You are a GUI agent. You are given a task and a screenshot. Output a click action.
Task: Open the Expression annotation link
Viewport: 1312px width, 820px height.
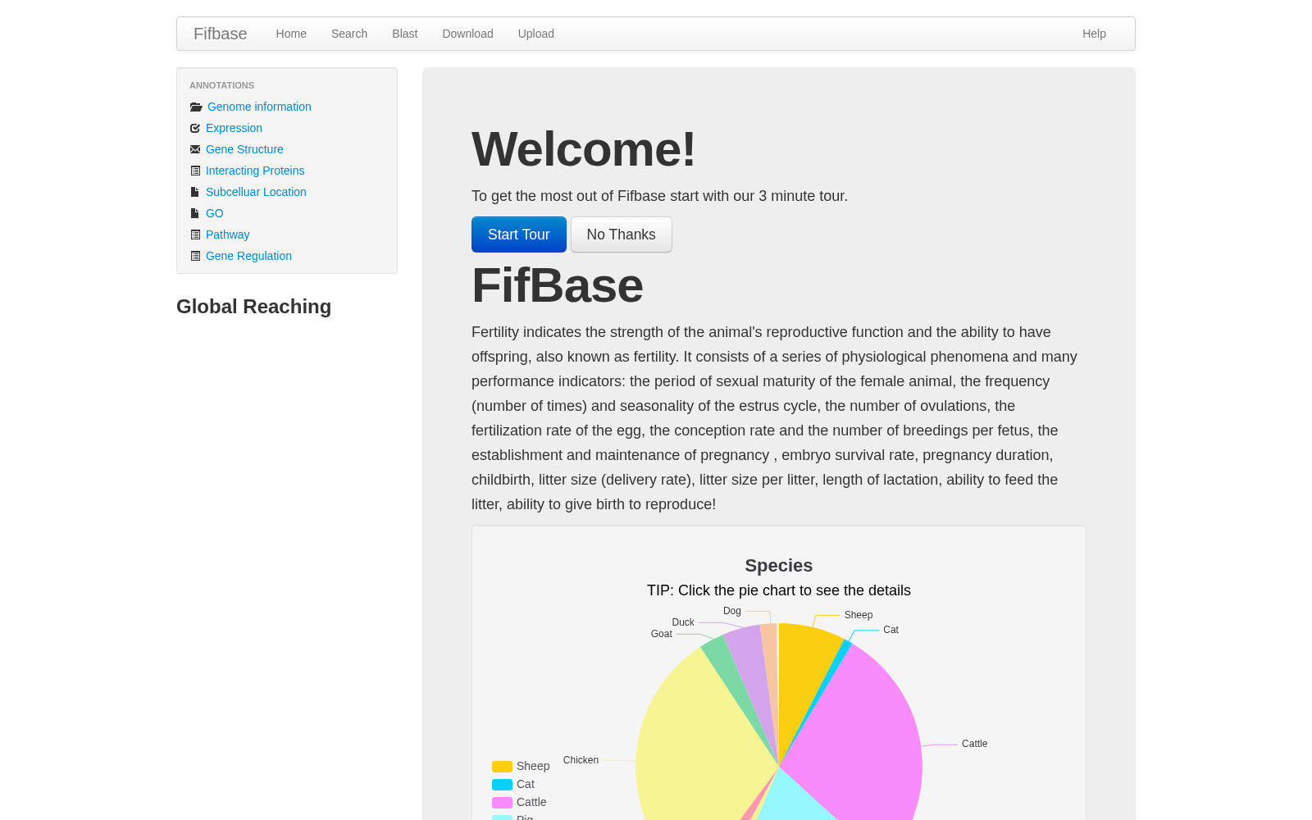tap(234, 128)
